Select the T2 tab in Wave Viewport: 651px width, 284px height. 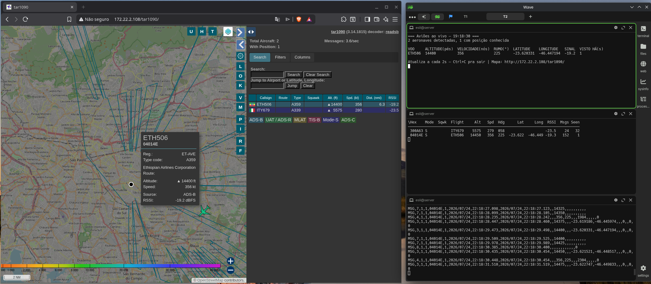505,17
